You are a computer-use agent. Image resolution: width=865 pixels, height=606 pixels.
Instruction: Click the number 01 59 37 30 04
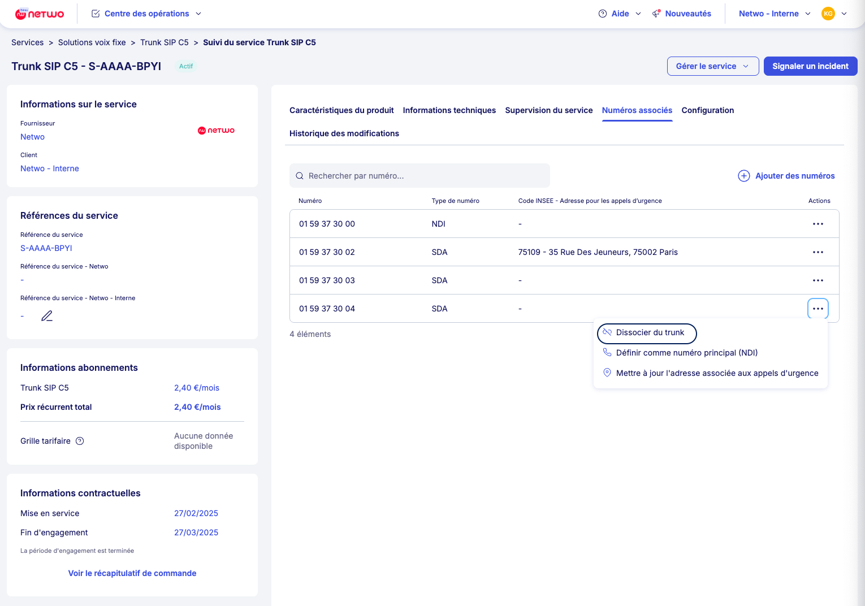click(x=327, y=309)
